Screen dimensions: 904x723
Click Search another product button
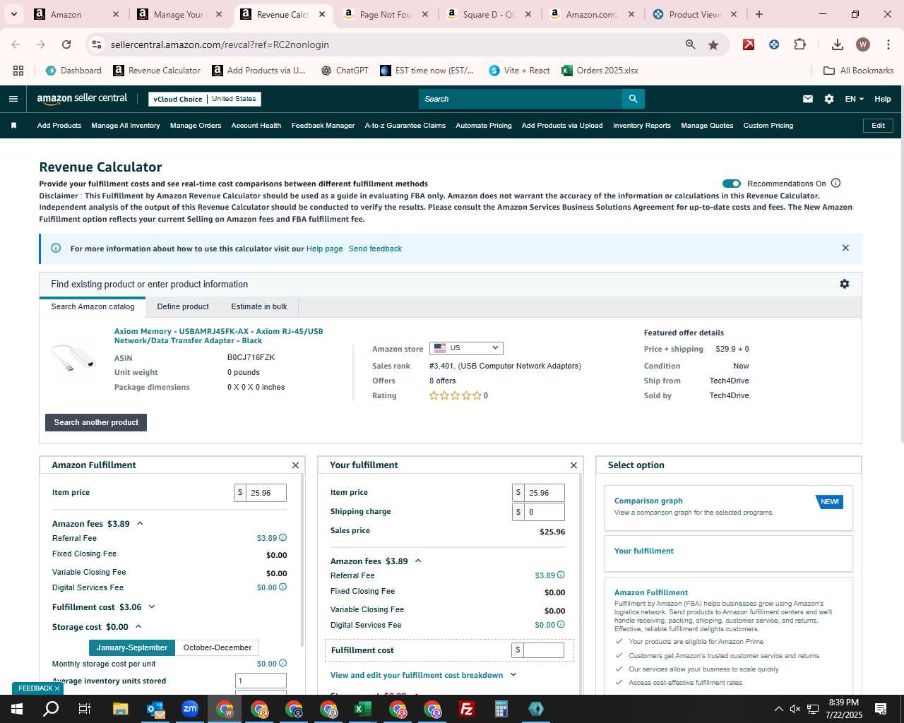pos(96,422)
